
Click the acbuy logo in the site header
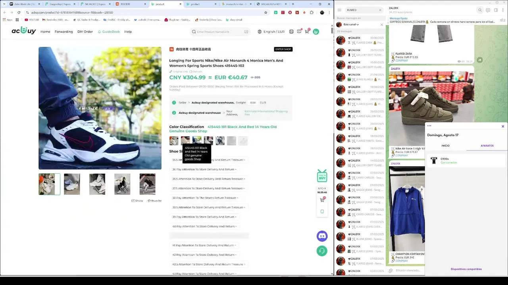click(x=23, y=30)
